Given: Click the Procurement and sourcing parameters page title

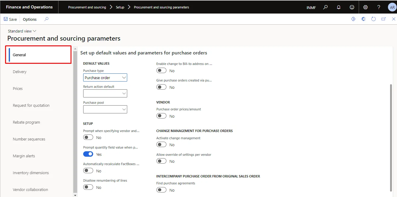Looking at the screenshot, I should (x=64, y=38).
